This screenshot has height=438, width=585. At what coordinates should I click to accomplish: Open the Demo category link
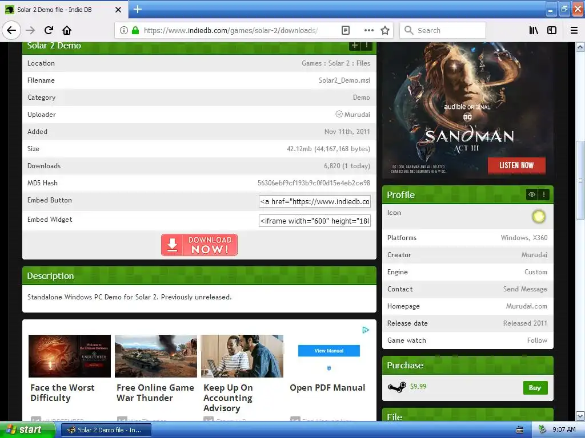coord(361,98)
